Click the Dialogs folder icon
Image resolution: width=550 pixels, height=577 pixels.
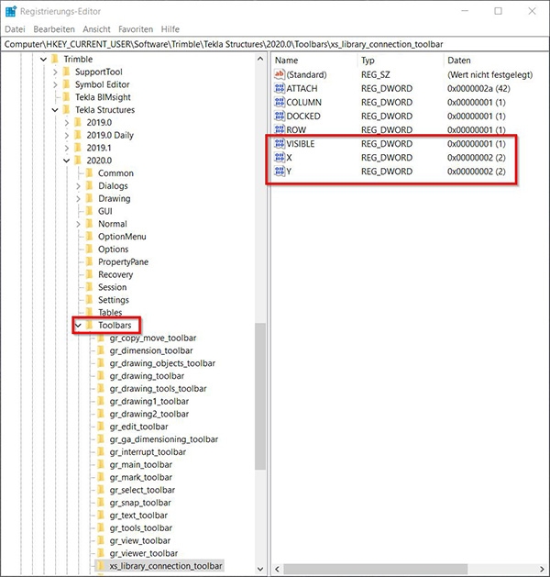coord(89,186)
